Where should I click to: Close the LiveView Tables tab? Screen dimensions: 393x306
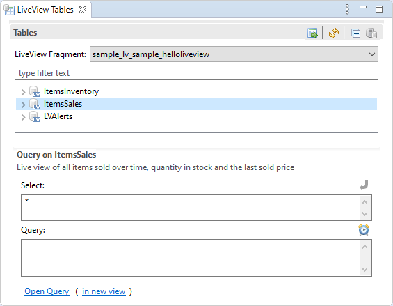pos(83,10)
